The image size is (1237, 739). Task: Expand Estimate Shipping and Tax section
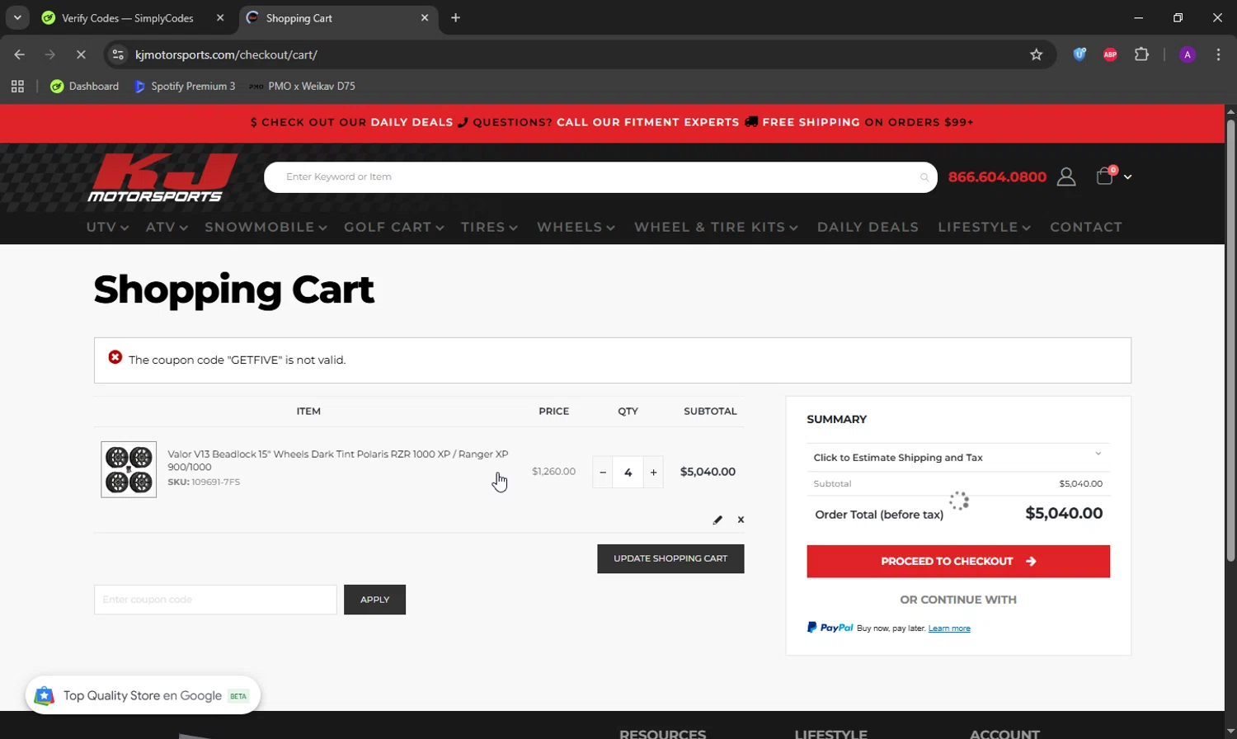coord(958,457)
